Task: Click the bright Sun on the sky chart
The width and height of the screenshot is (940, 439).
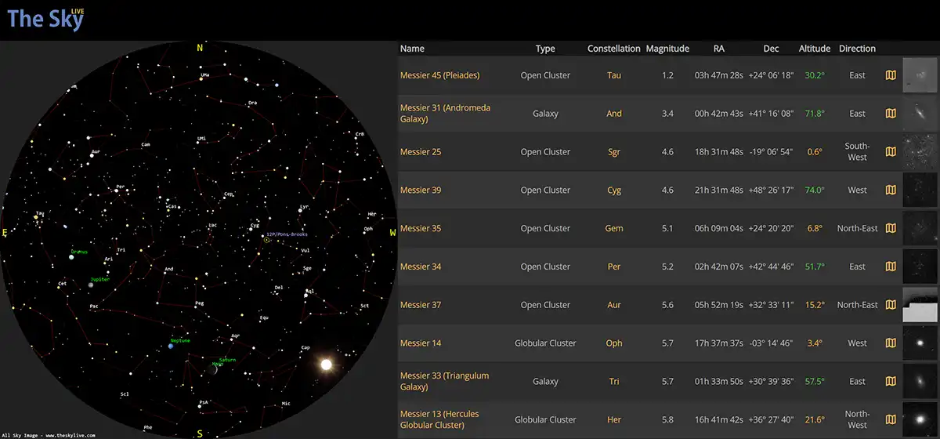Action: click(x=327, y=364)
